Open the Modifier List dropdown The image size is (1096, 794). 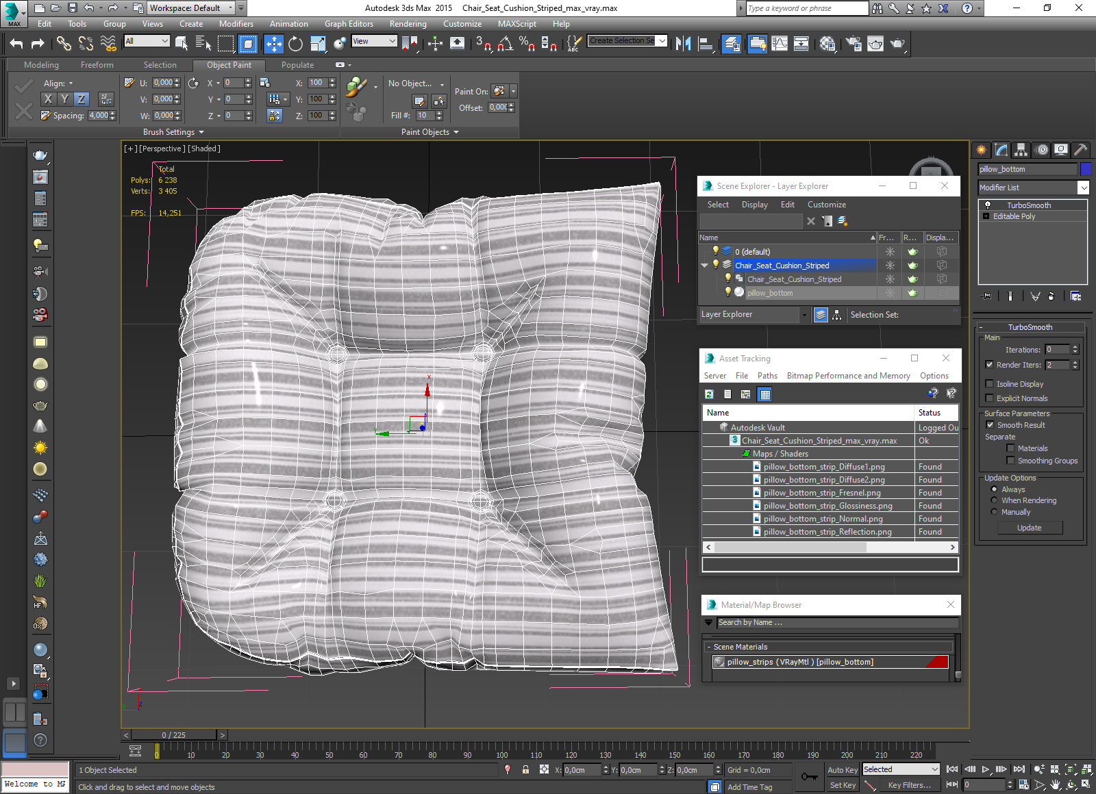click(x=1034, y=188)
